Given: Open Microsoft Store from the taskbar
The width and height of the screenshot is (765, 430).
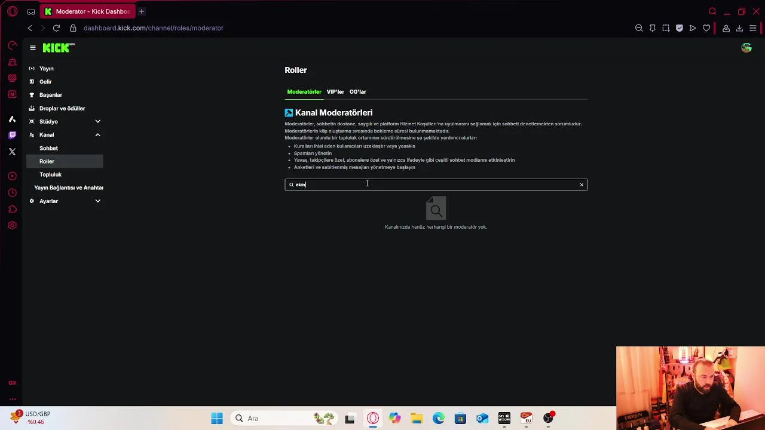Looking at the screenshot, I should point(460,418).
